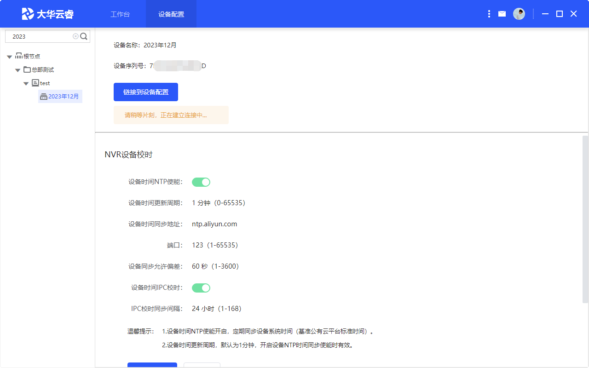The height and width of the screenshot is (368, 589).
Task: Disable the 设备时间NTP使能 switch
Action: [x=201, y=182]
